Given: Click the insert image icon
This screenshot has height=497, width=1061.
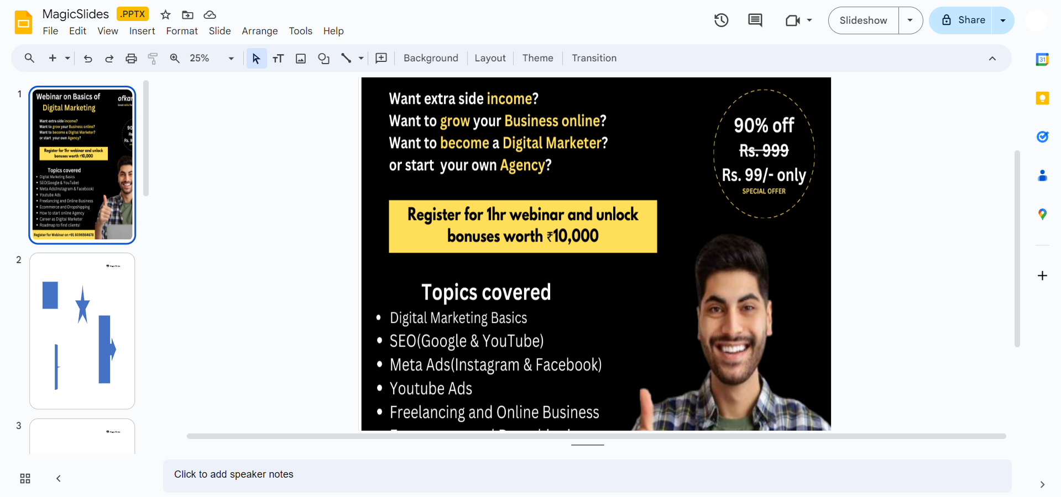Looking at the screenshot, I should click(301, 59).
